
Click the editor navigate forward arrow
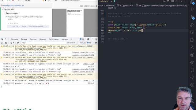click(181, 1)
